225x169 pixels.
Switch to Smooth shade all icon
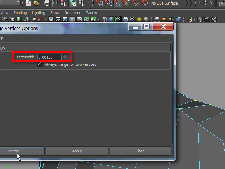click(111, 19)
